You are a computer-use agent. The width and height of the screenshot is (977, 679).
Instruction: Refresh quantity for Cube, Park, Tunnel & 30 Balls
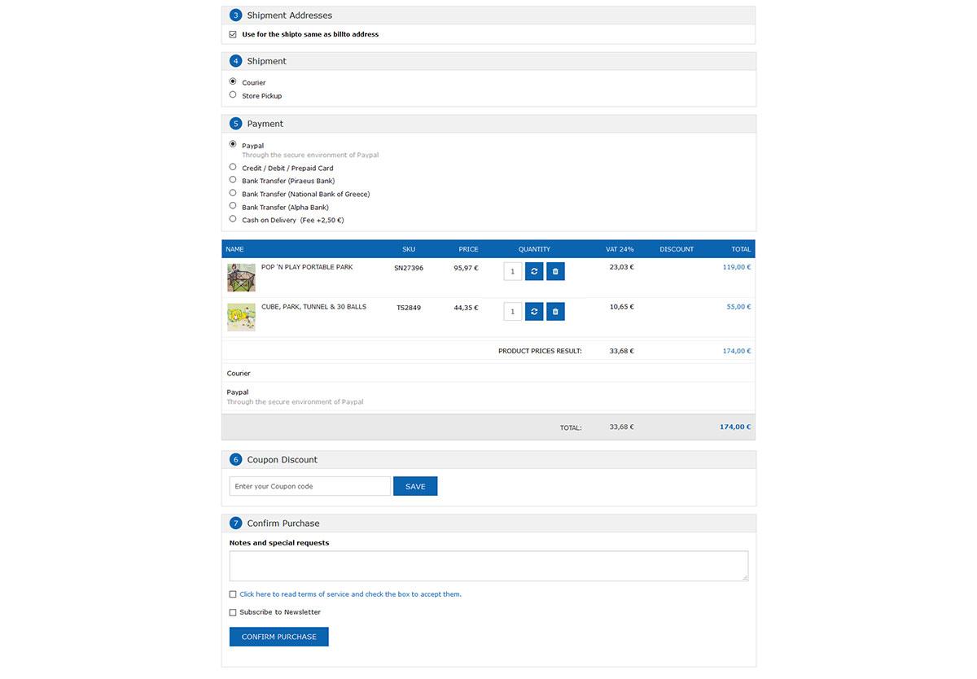[x=534, y=311]
